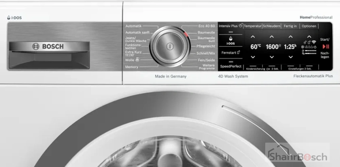The width and height of the screenshot is (340, 167).
Task: Choose the Funktionstextilien program
Action: (133, 46)
